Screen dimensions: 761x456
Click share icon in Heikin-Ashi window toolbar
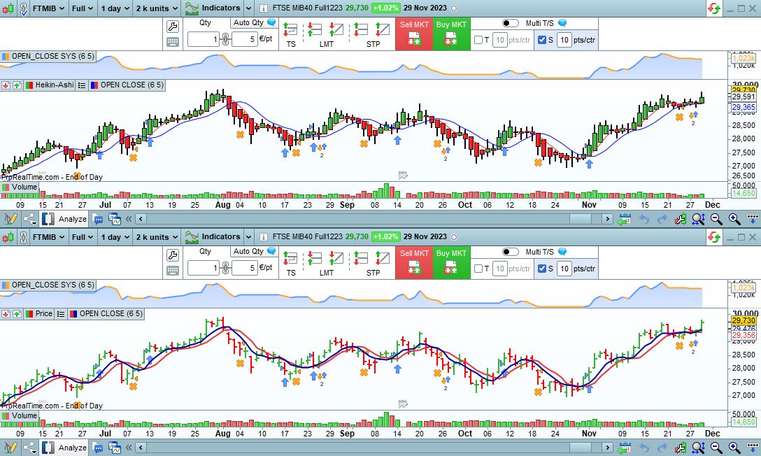click(29, 219)
